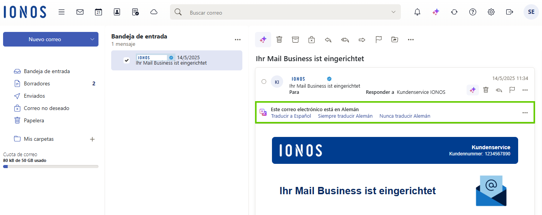
Task: Click the search magnifier icon
Action: tap(178, 12)
